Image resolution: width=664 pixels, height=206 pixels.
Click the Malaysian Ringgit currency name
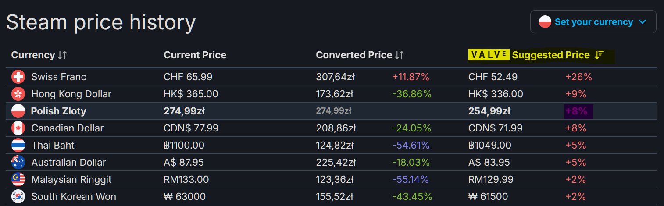click(x=71, y=180)
